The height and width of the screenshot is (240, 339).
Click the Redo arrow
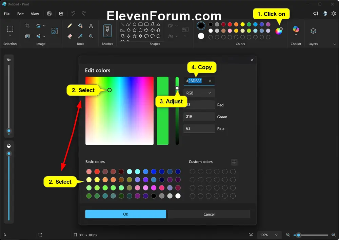[84, 14]
